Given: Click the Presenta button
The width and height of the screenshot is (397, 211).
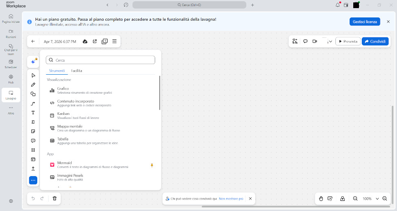Looking at the screenshot, I should click(x=348, y=41).
